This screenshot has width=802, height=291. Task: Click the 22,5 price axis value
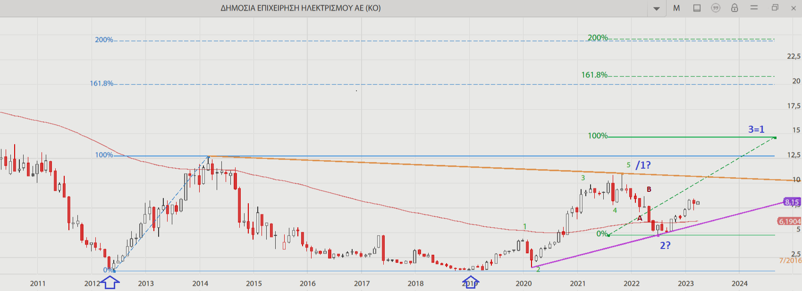(794, 56)
